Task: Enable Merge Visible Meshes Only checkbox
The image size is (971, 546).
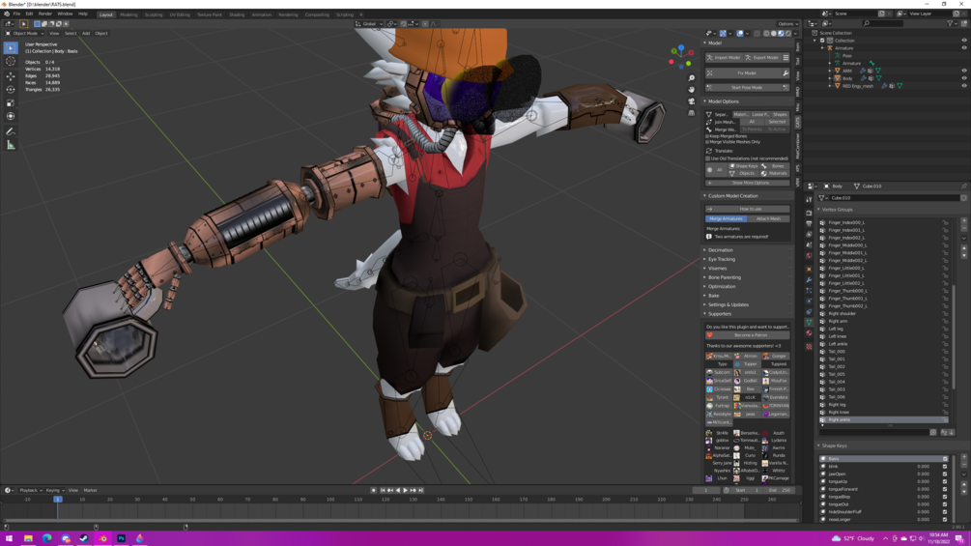Action: (x=707, y=142)
